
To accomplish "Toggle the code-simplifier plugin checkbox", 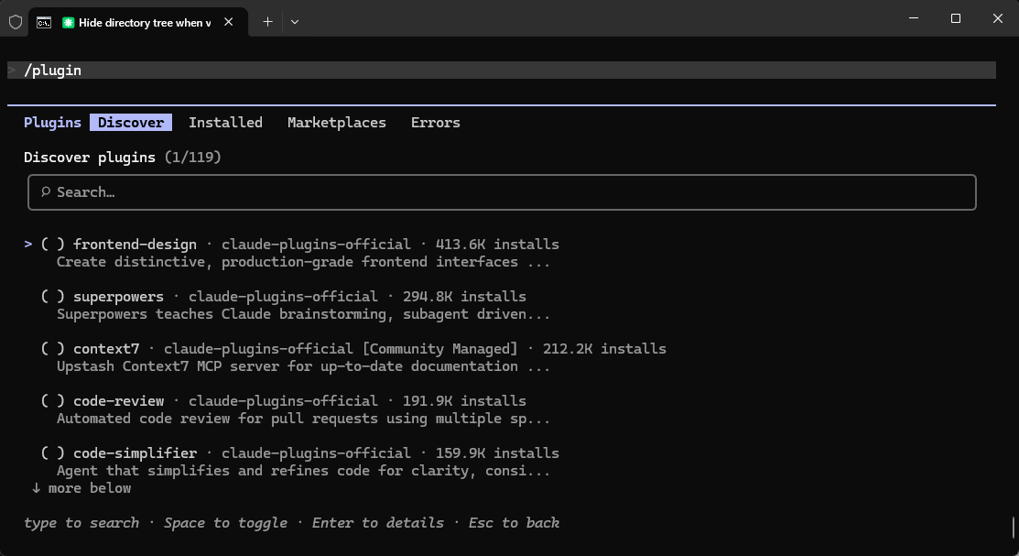I will point(52,453).
